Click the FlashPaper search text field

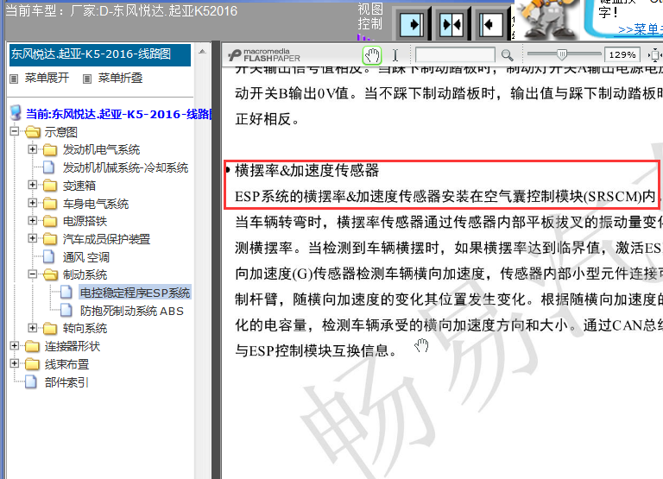coord(456,55)
